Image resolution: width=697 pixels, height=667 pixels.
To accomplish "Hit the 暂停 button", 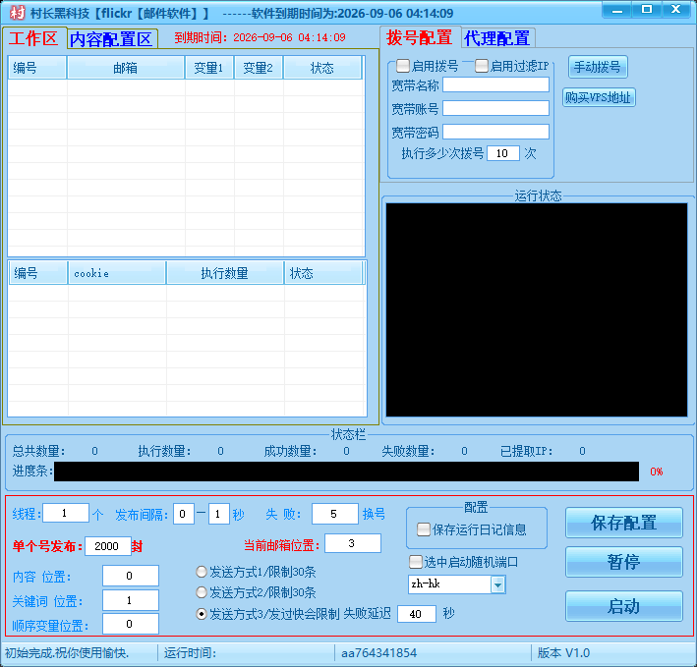I will tap(623, 562).
